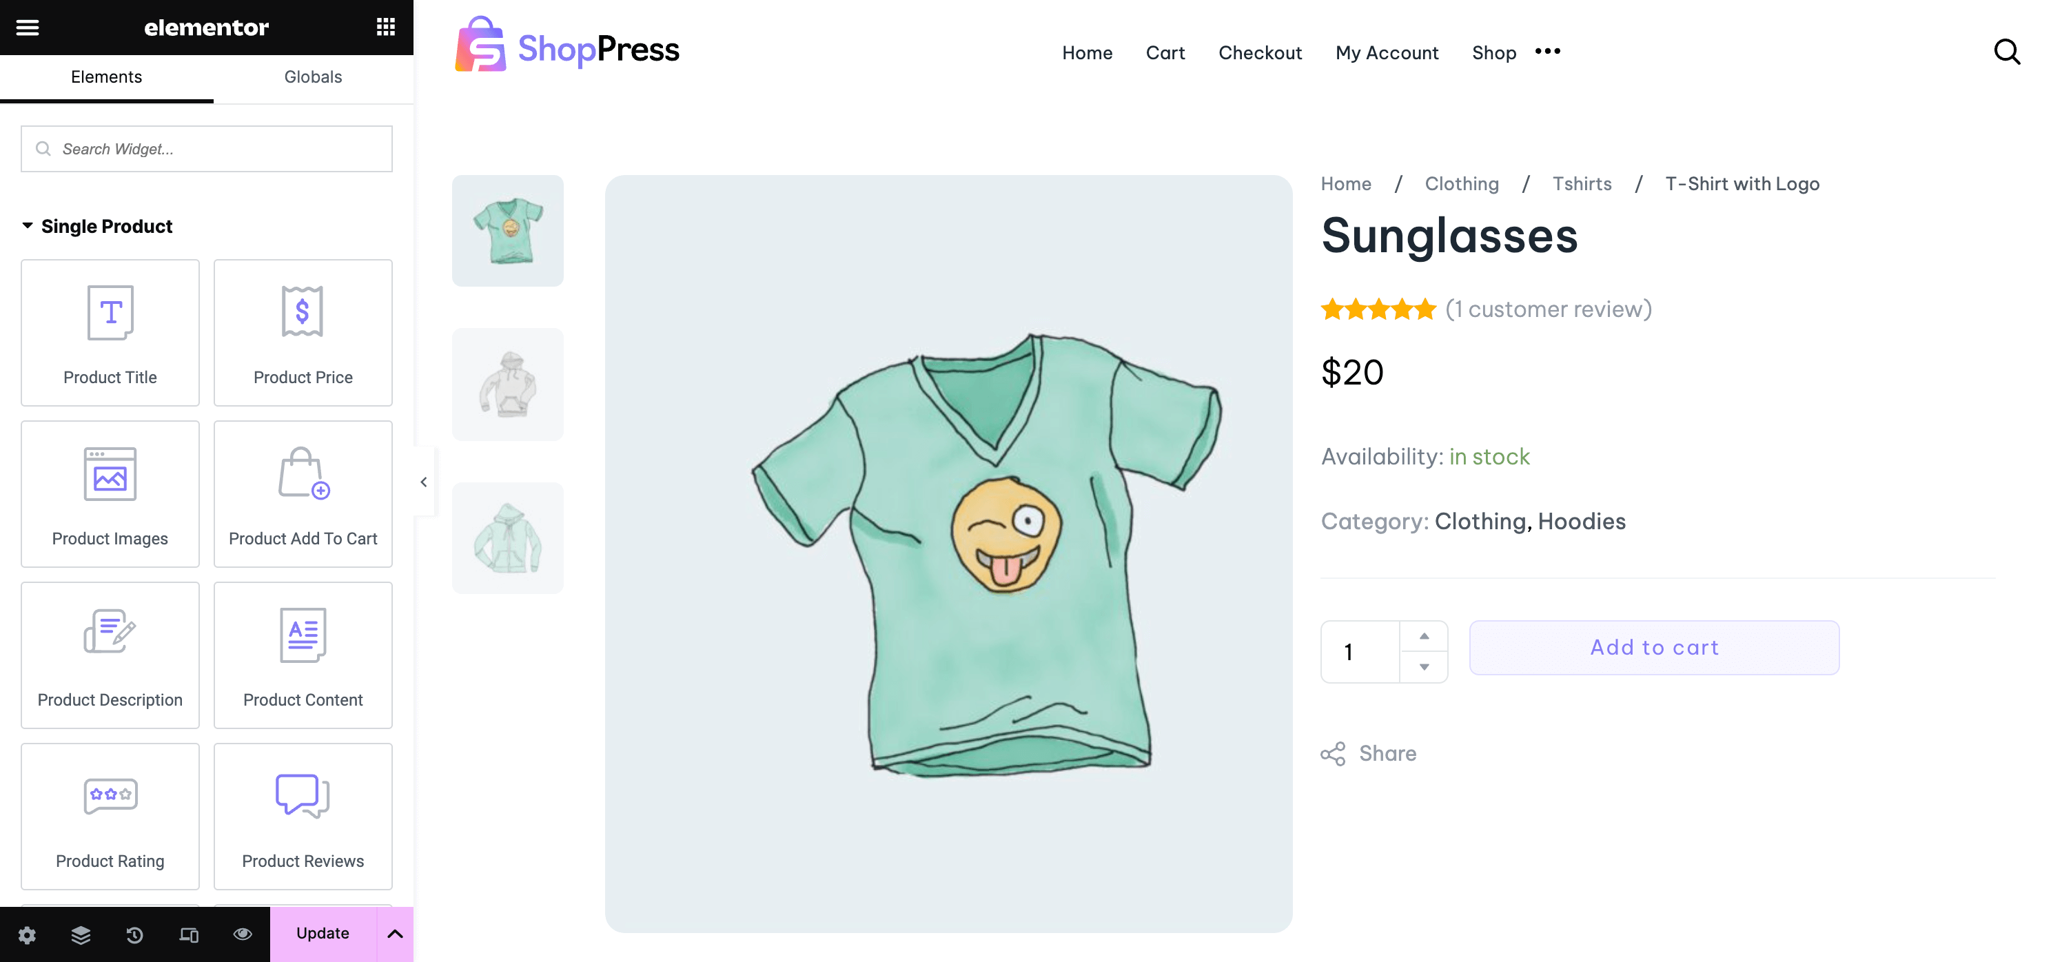
Task: Switch to the Globals tab
Action: click(313, 76)
